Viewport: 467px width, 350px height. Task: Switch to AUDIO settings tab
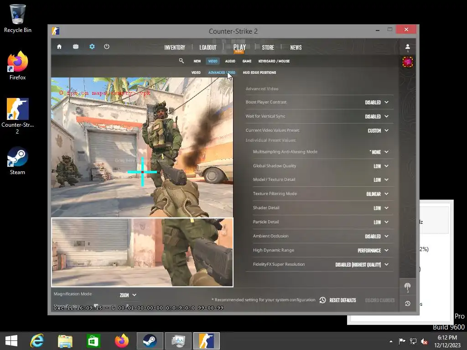pos(230,61)
